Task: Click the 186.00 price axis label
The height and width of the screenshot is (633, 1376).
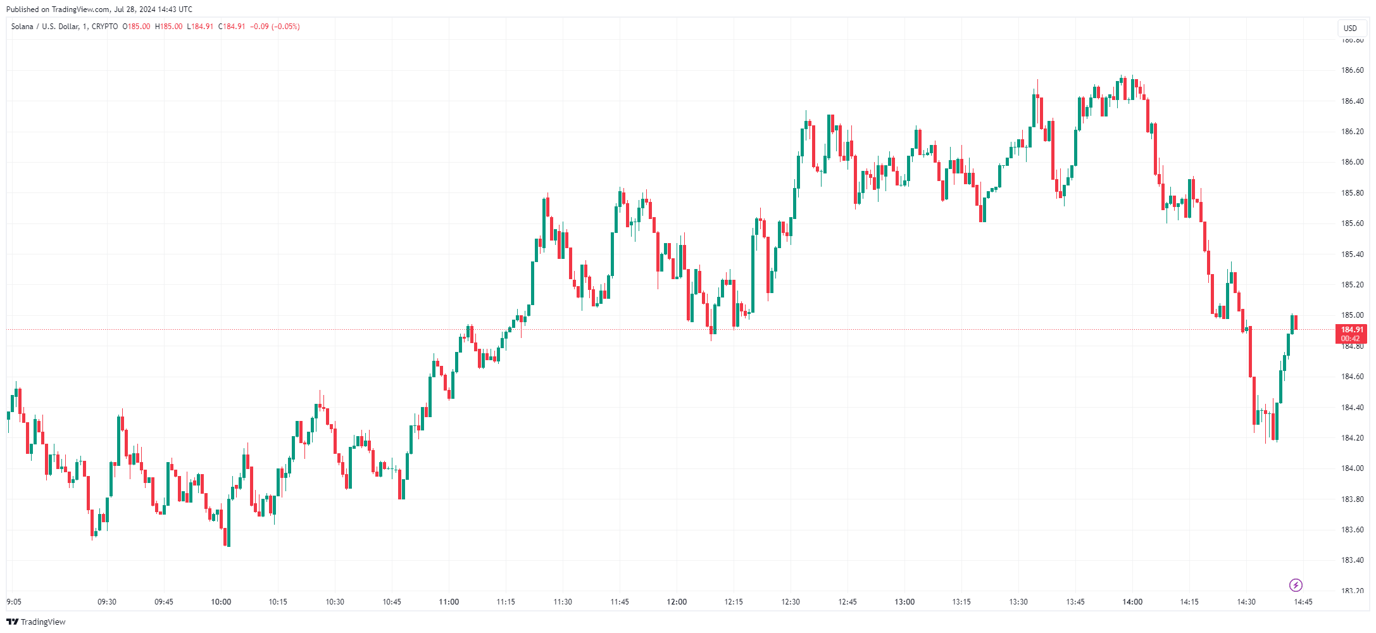Action: [1352, 162]
